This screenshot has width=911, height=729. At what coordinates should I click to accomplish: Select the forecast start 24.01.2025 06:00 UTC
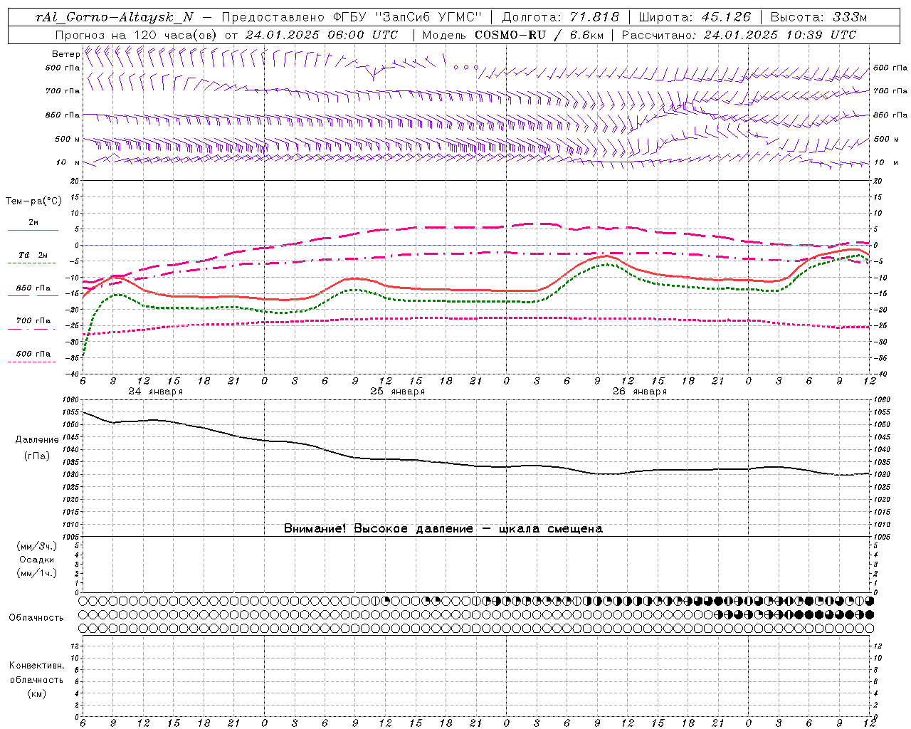pos(322,35)
